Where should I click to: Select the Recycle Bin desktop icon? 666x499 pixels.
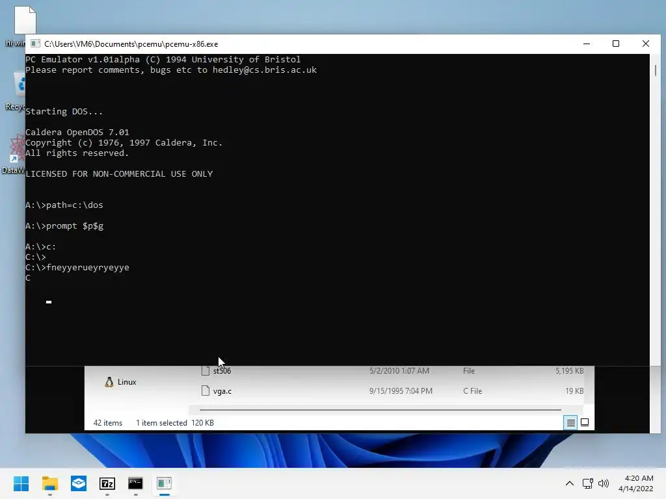[19, 84]
